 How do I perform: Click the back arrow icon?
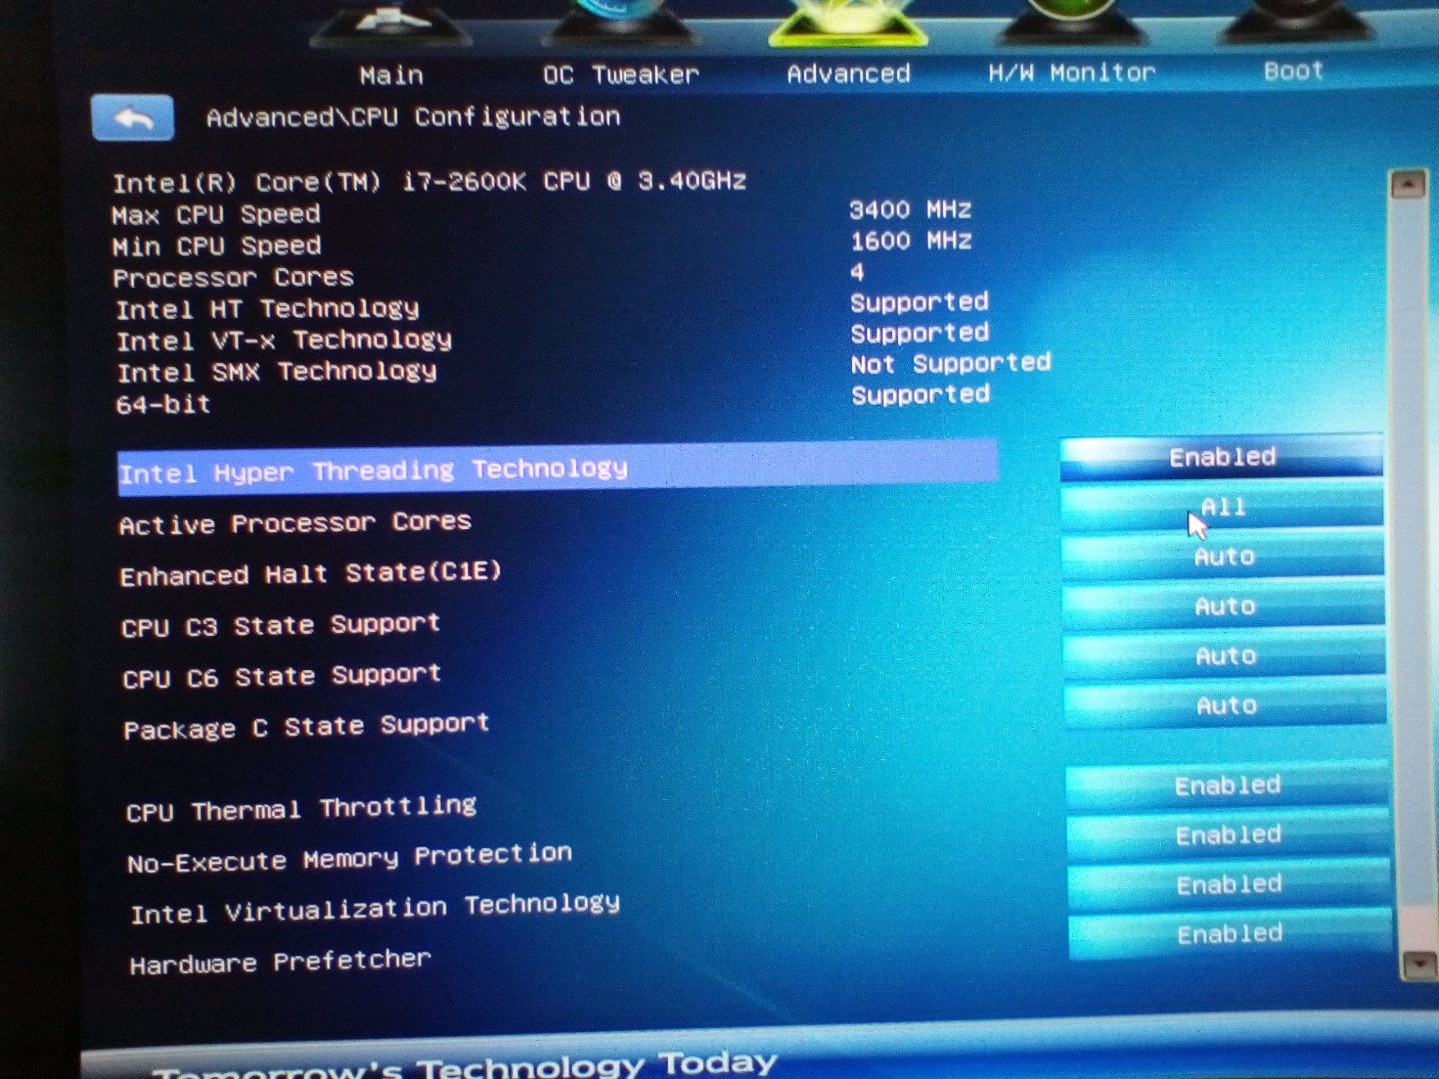pos(133,117)
